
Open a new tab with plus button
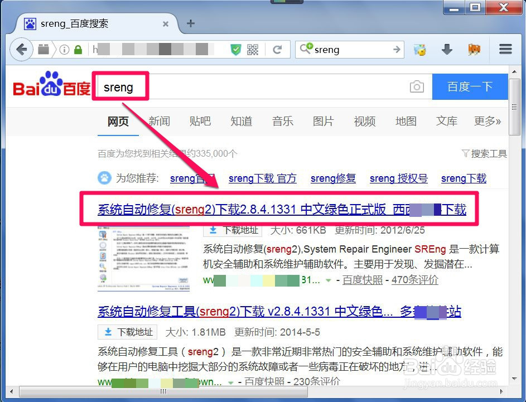(x=191, y=23)
